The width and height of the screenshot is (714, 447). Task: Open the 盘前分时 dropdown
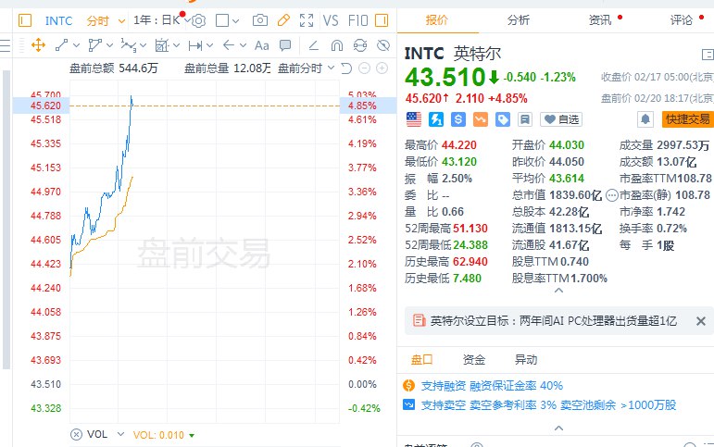[x=306, y=68]
